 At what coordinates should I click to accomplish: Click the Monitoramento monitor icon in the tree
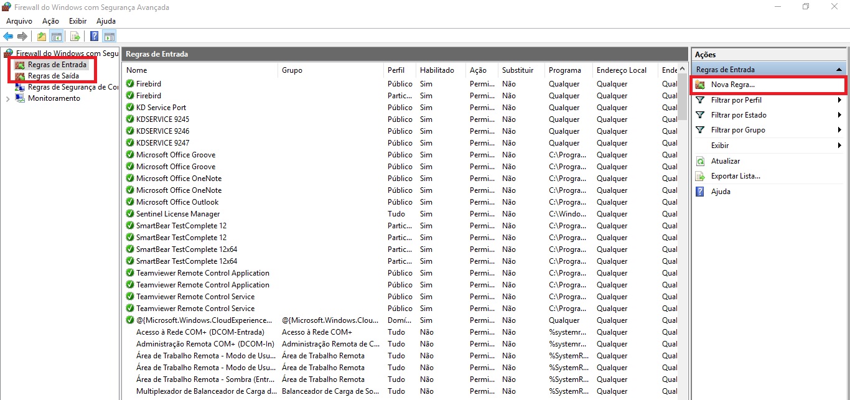click(20, 98)
